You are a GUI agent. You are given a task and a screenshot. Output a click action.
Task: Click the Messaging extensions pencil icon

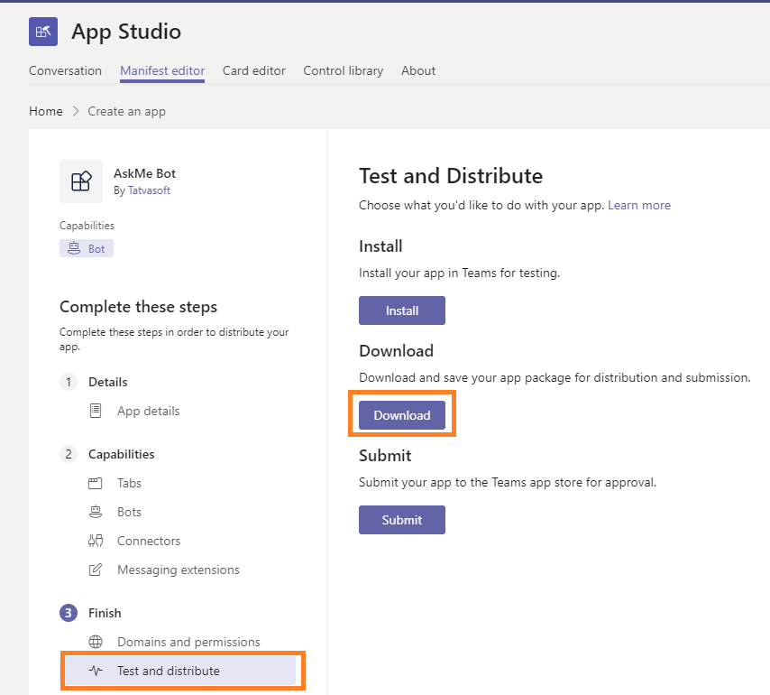pos(96,570)
